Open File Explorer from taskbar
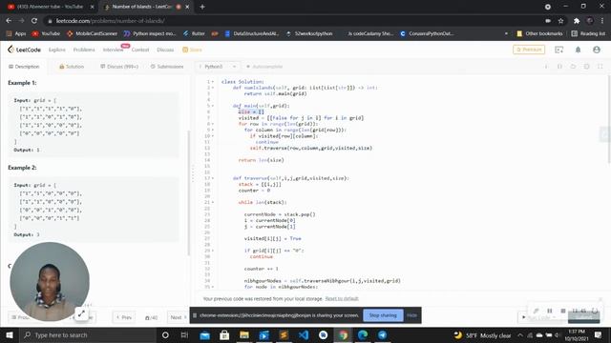 pyautogui.click(x=244, y=334)
